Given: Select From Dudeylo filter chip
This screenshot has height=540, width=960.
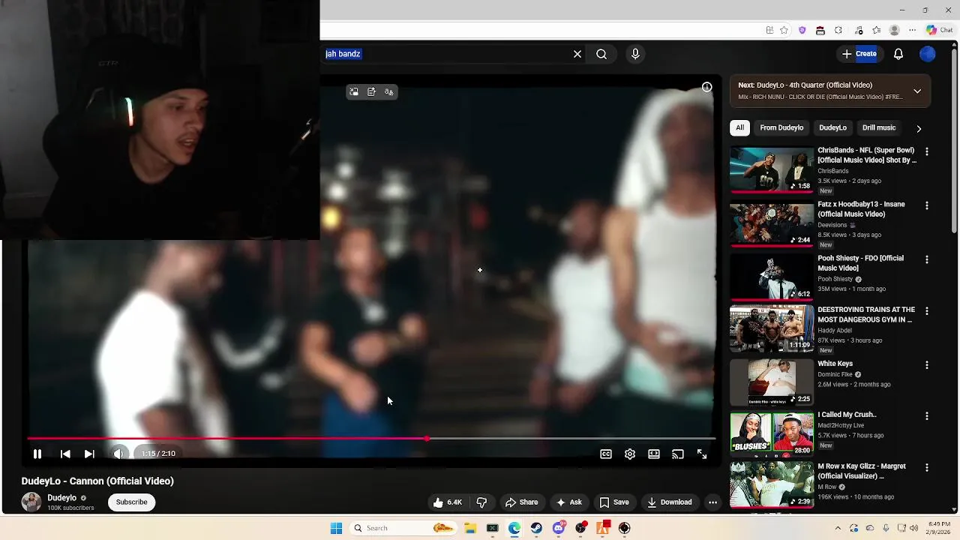Looking at the screenshot, I should point(781,127).
